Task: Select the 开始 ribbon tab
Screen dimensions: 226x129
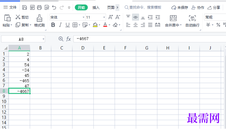Action: (x=81, y=7)
